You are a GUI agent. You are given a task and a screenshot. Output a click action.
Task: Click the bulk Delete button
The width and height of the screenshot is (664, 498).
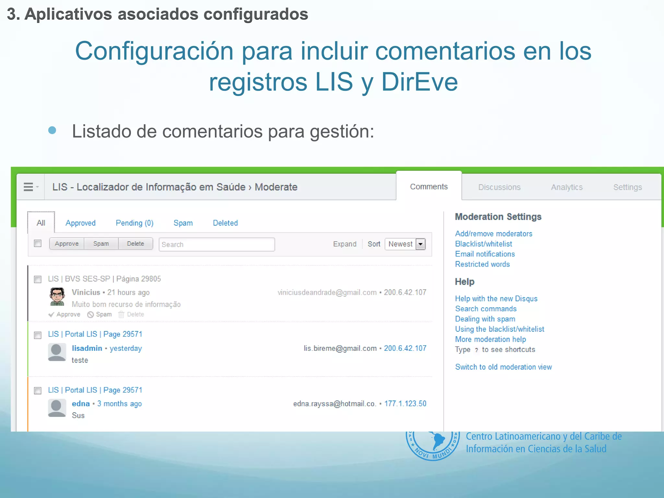click(x=136, y=244)
